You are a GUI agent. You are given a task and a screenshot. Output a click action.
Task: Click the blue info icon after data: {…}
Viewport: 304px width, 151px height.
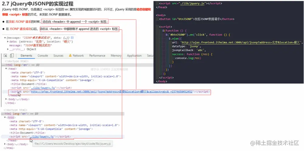tap(72, 38)
